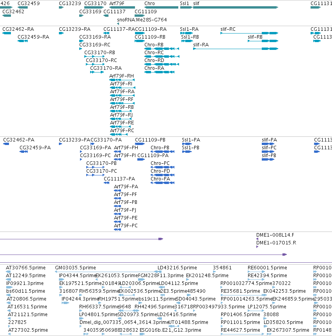Select transcript Chro-RD
This screenshot has width=332, height=336.
click(154, 60)
